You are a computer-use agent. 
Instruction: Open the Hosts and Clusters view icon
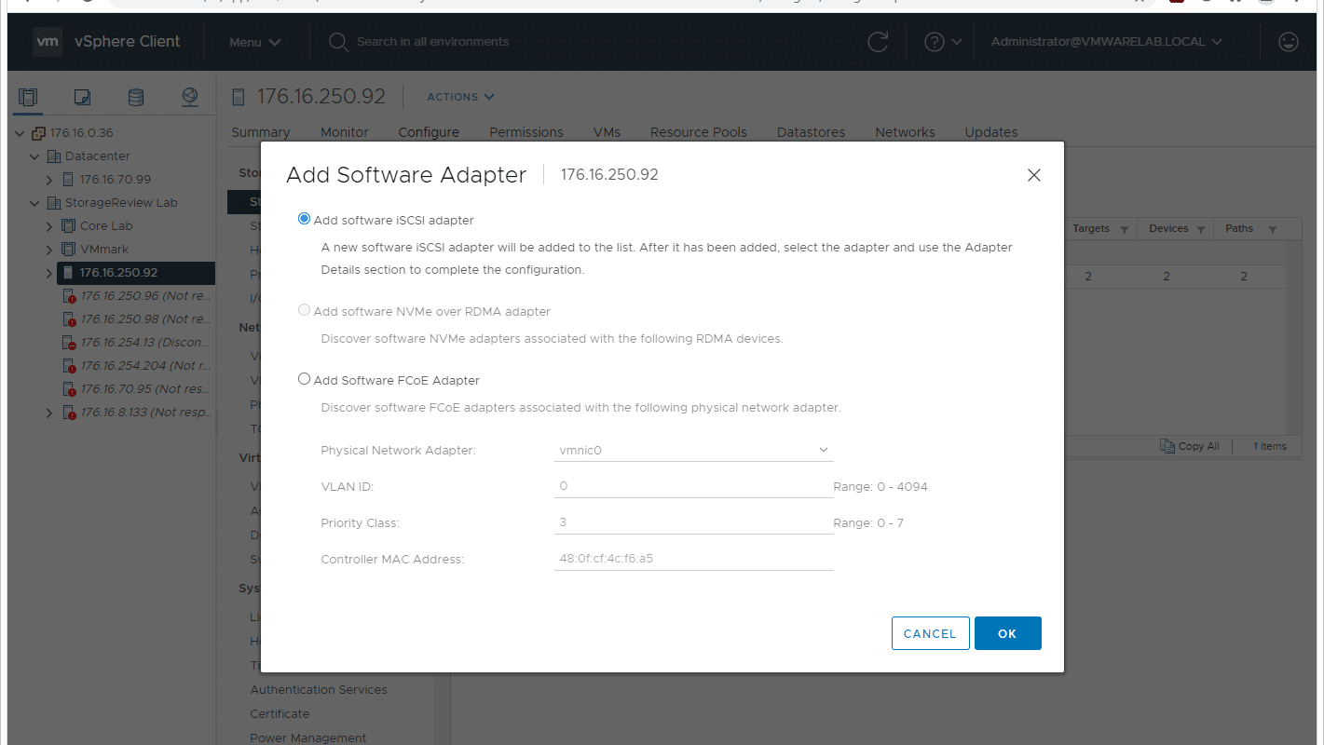(28, 97)
